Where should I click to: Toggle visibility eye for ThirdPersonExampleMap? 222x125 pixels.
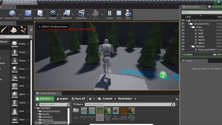(183, 20)
